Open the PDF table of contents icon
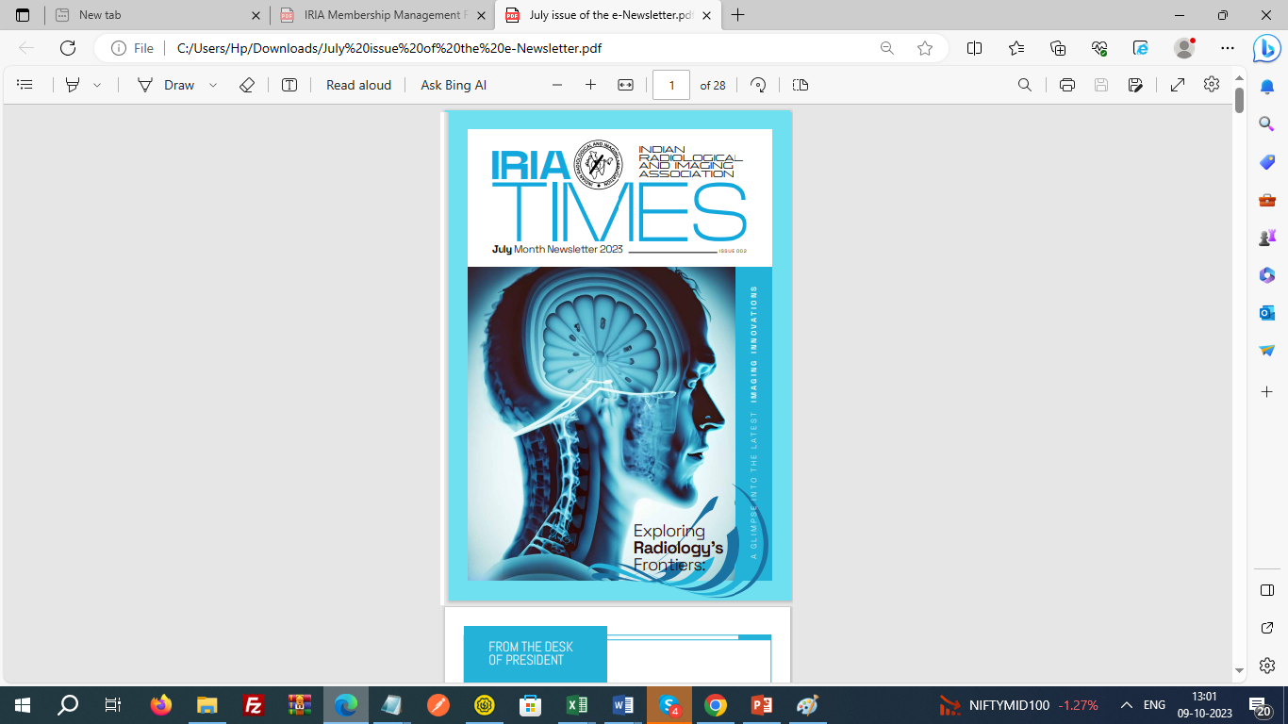 pyautogui.click(x=25, y=85)
